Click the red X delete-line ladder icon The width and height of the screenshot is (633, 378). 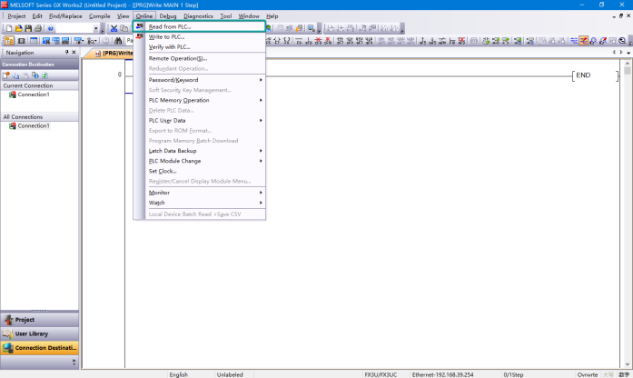[x=462, y=41]
